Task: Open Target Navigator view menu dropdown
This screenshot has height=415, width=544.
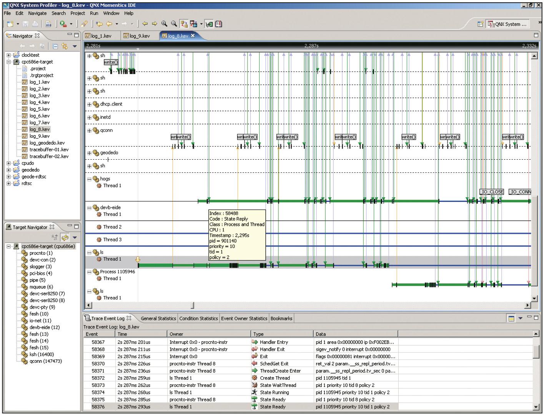Action: (x=75, y=238)
